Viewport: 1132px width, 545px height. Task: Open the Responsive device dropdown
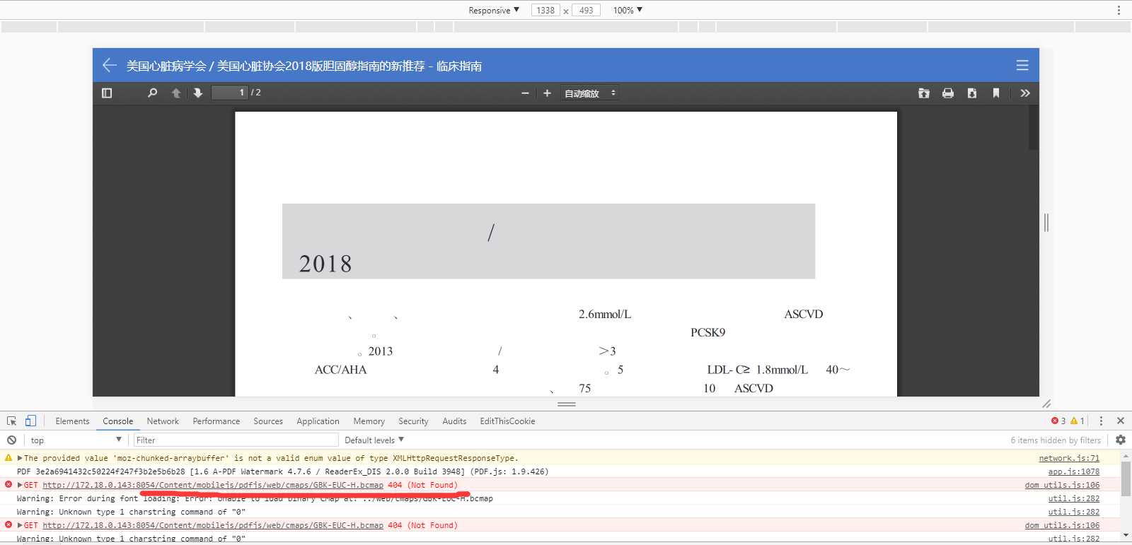coord(494,10)
